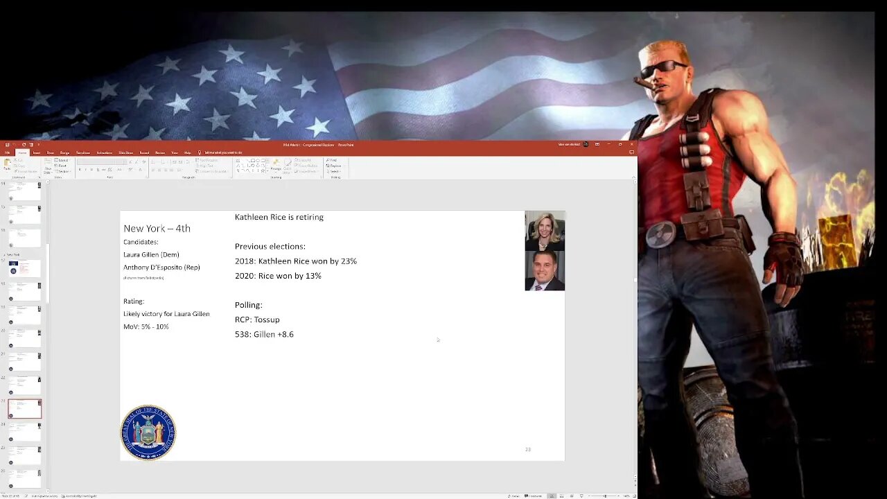The height and width of the screenshot is (499, 887).
Task: Click the Save icon in the title bar
Action: pos(7,144)
